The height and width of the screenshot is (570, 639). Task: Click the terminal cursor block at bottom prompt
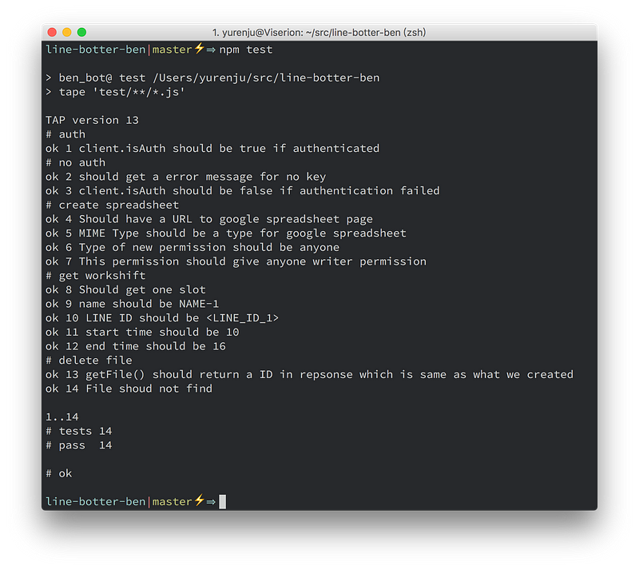pos(223,502)
